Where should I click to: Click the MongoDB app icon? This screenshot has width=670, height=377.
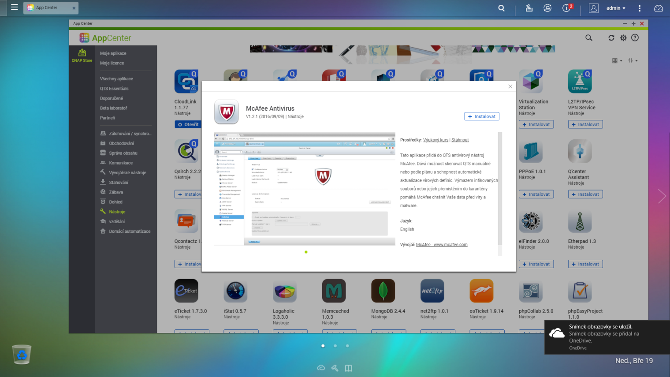pyautogui.click(x=383, y=291)
